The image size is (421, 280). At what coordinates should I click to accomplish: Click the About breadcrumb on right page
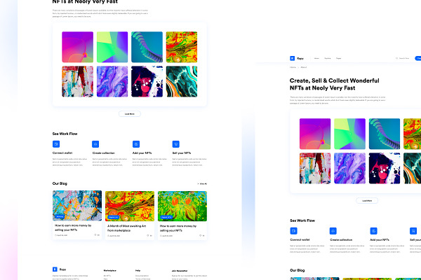(x=303, y=67)
